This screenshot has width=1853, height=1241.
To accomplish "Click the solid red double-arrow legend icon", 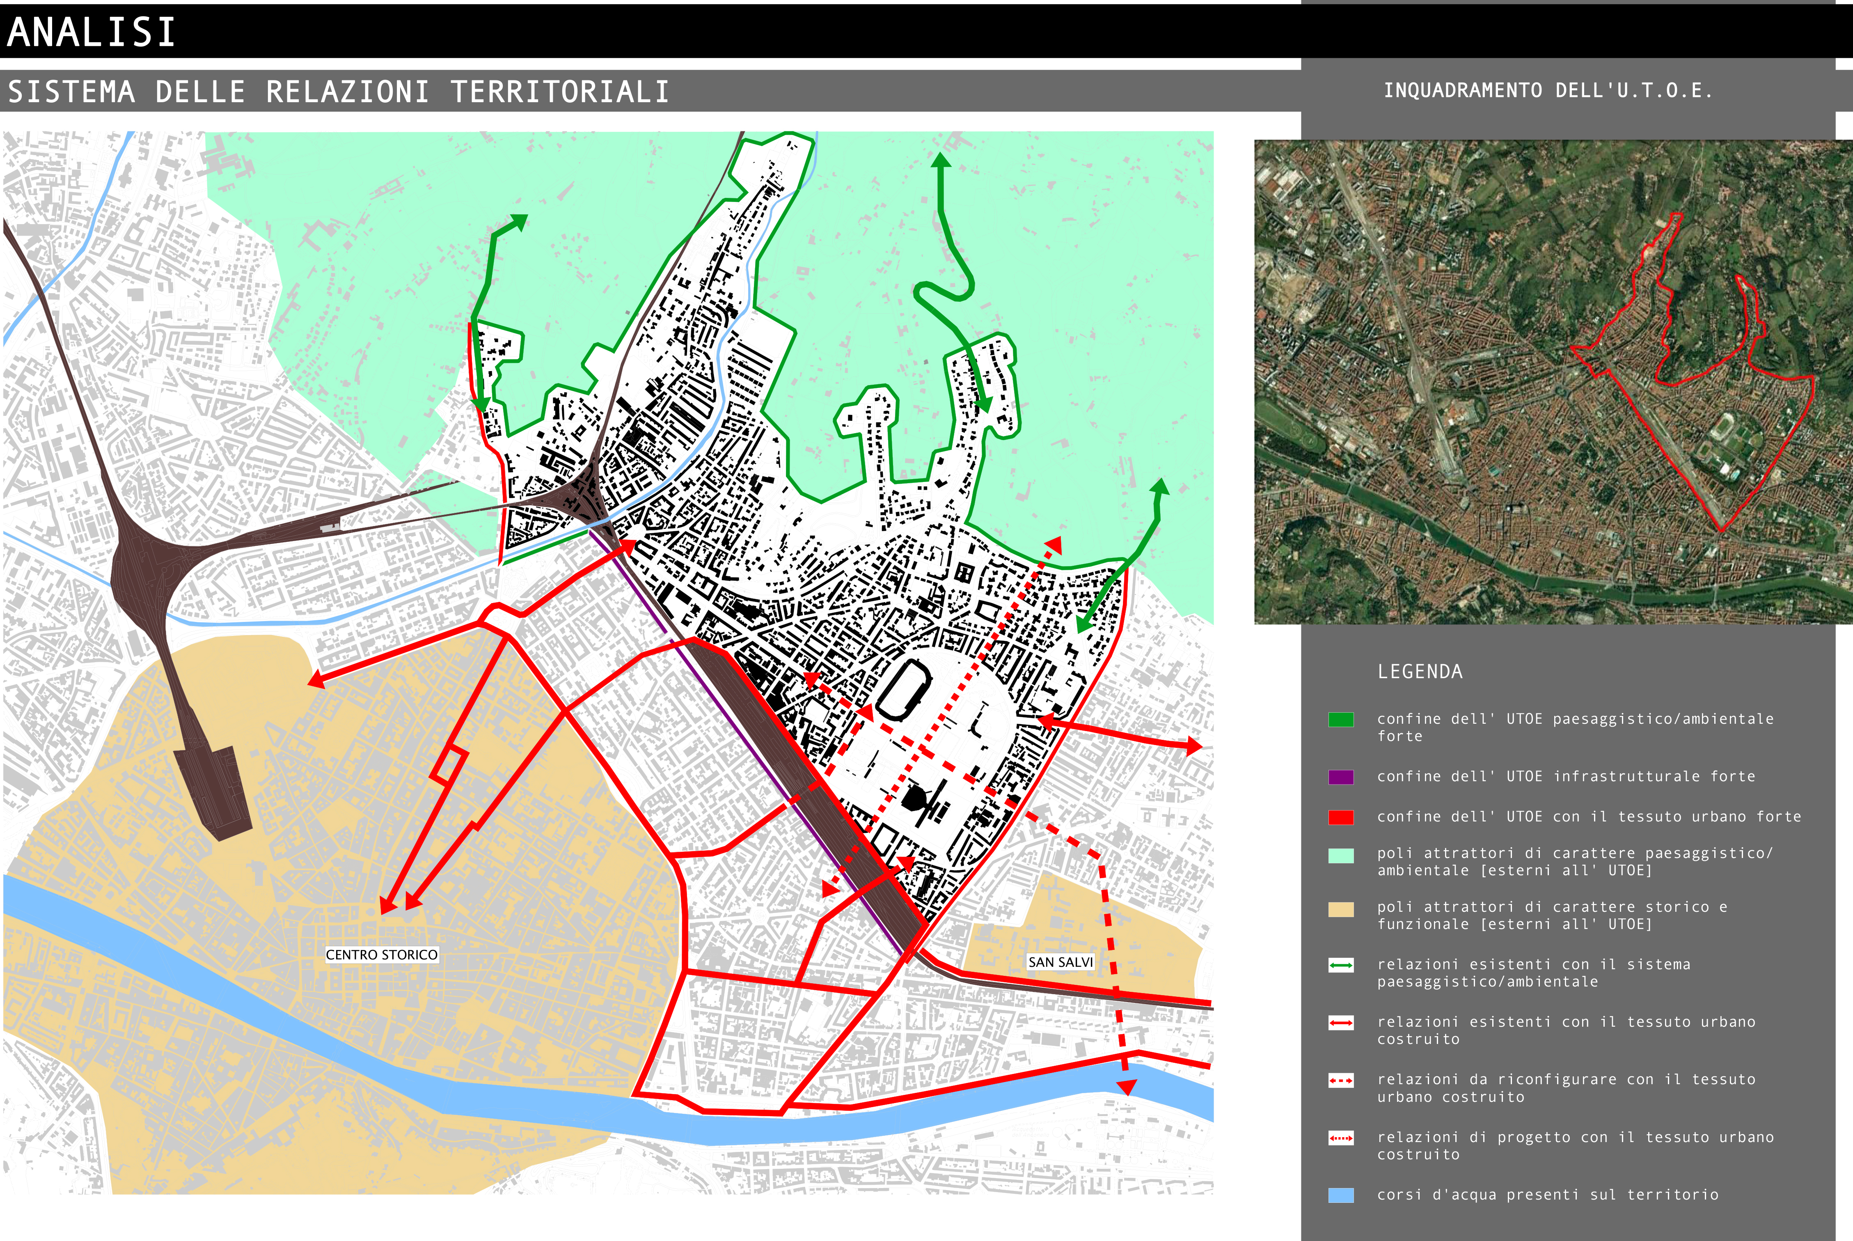I will tap(1340, 1023).
